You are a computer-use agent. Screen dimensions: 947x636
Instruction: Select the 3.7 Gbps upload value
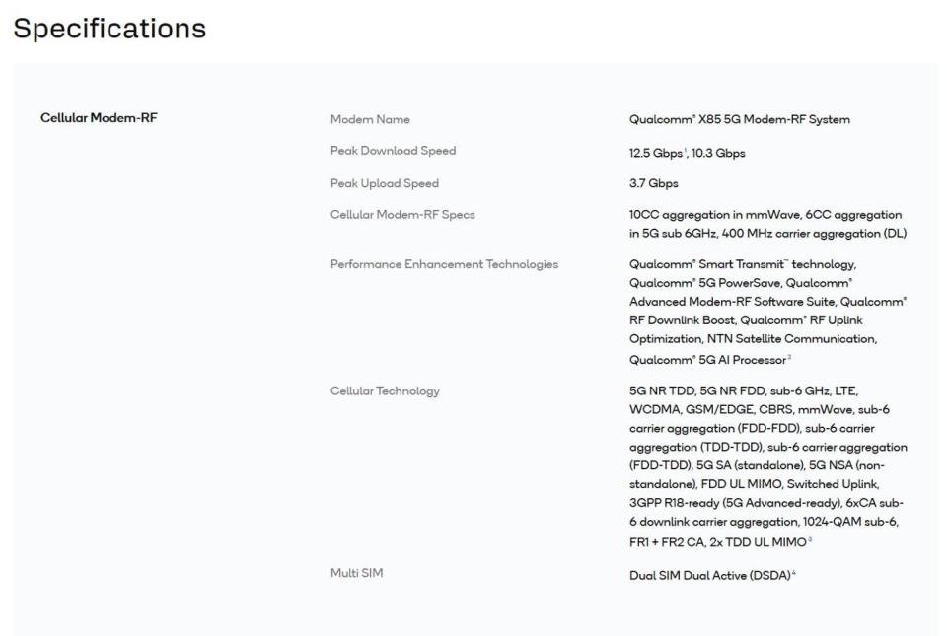[x=653, y=183]
